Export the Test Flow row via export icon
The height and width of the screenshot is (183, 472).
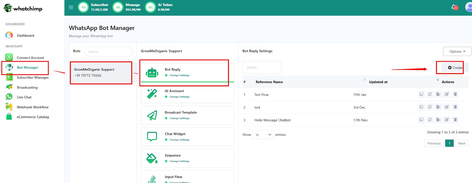click(438, 94)
